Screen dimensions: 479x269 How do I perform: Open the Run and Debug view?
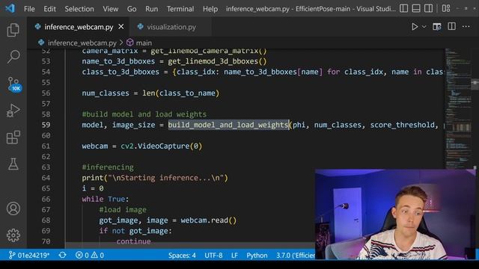click(x=13, y=111)
